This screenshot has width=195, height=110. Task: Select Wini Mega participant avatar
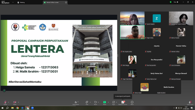click(132, 60)
